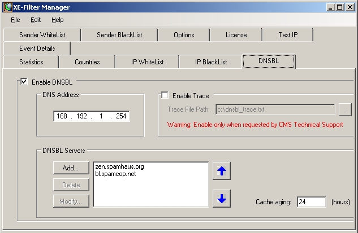The height and width of the screenshot is (233, 358).
Task: Enable the Trace checkbox
Action: pyautogui.click(x=165, y=96)
